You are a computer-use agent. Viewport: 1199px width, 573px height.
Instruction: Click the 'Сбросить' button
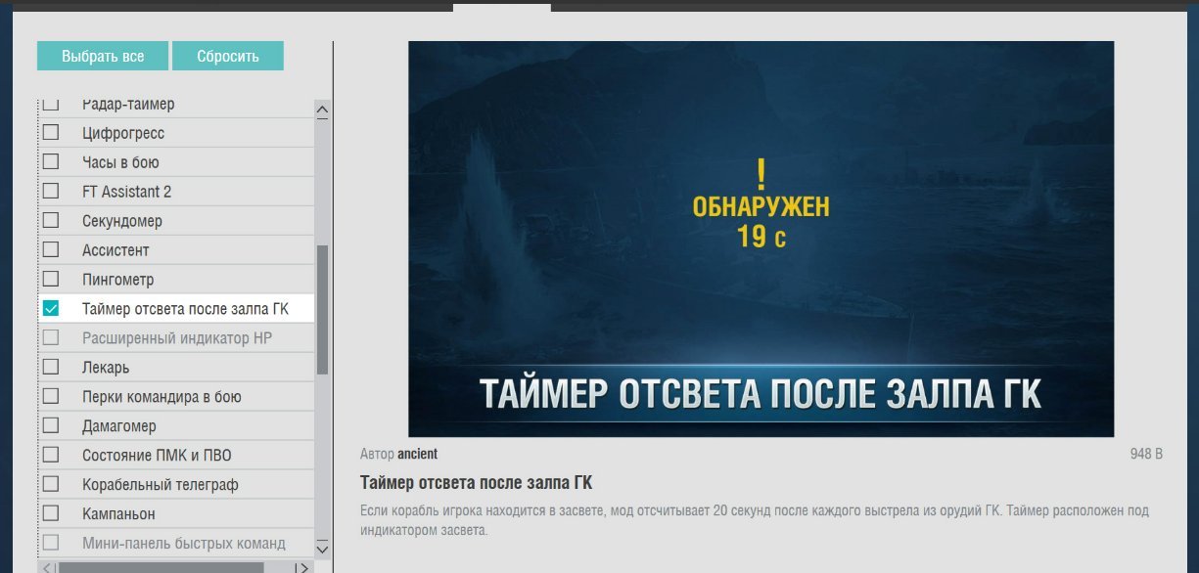point(228,56)
